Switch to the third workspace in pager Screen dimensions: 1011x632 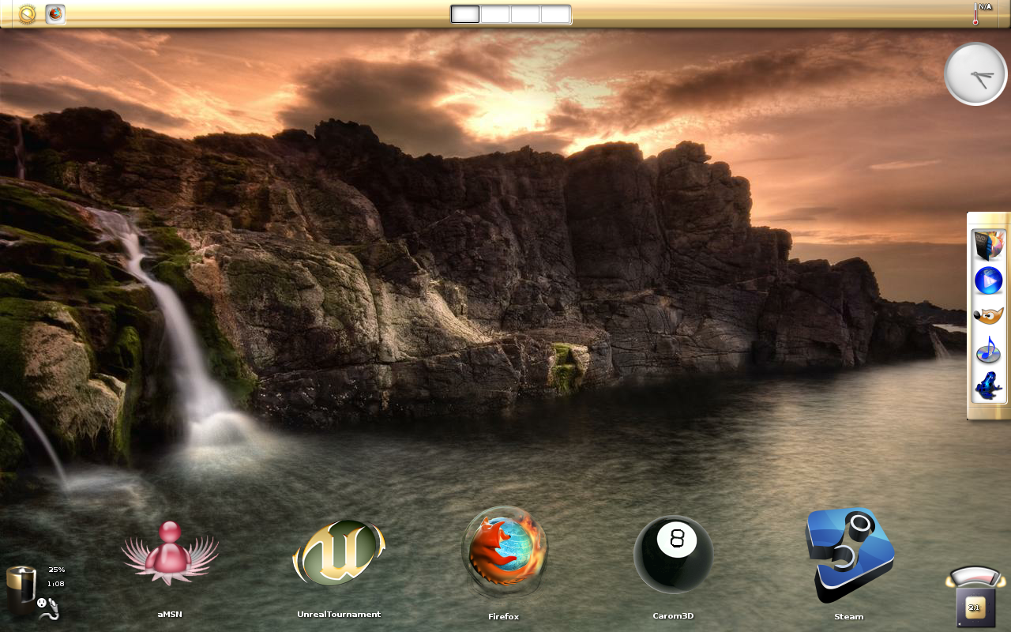pos(525,14)
